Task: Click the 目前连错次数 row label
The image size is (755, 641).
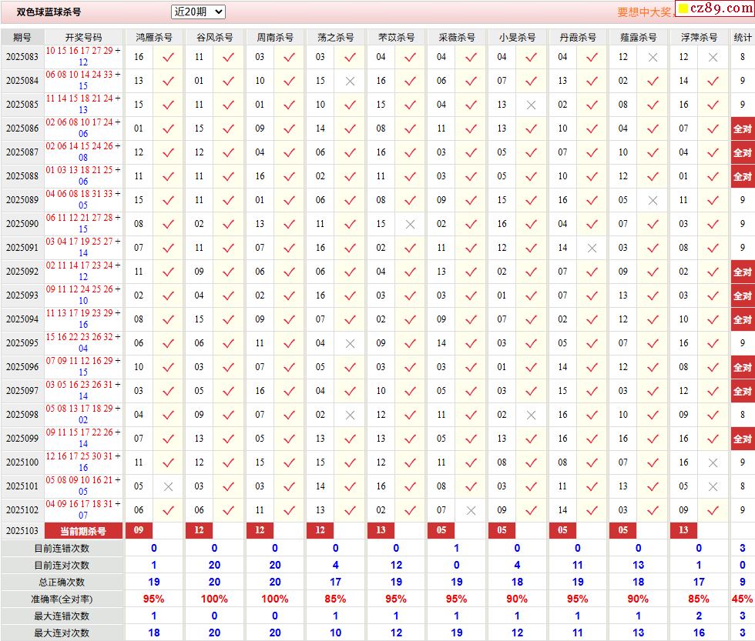Action: tap(62, 548)
